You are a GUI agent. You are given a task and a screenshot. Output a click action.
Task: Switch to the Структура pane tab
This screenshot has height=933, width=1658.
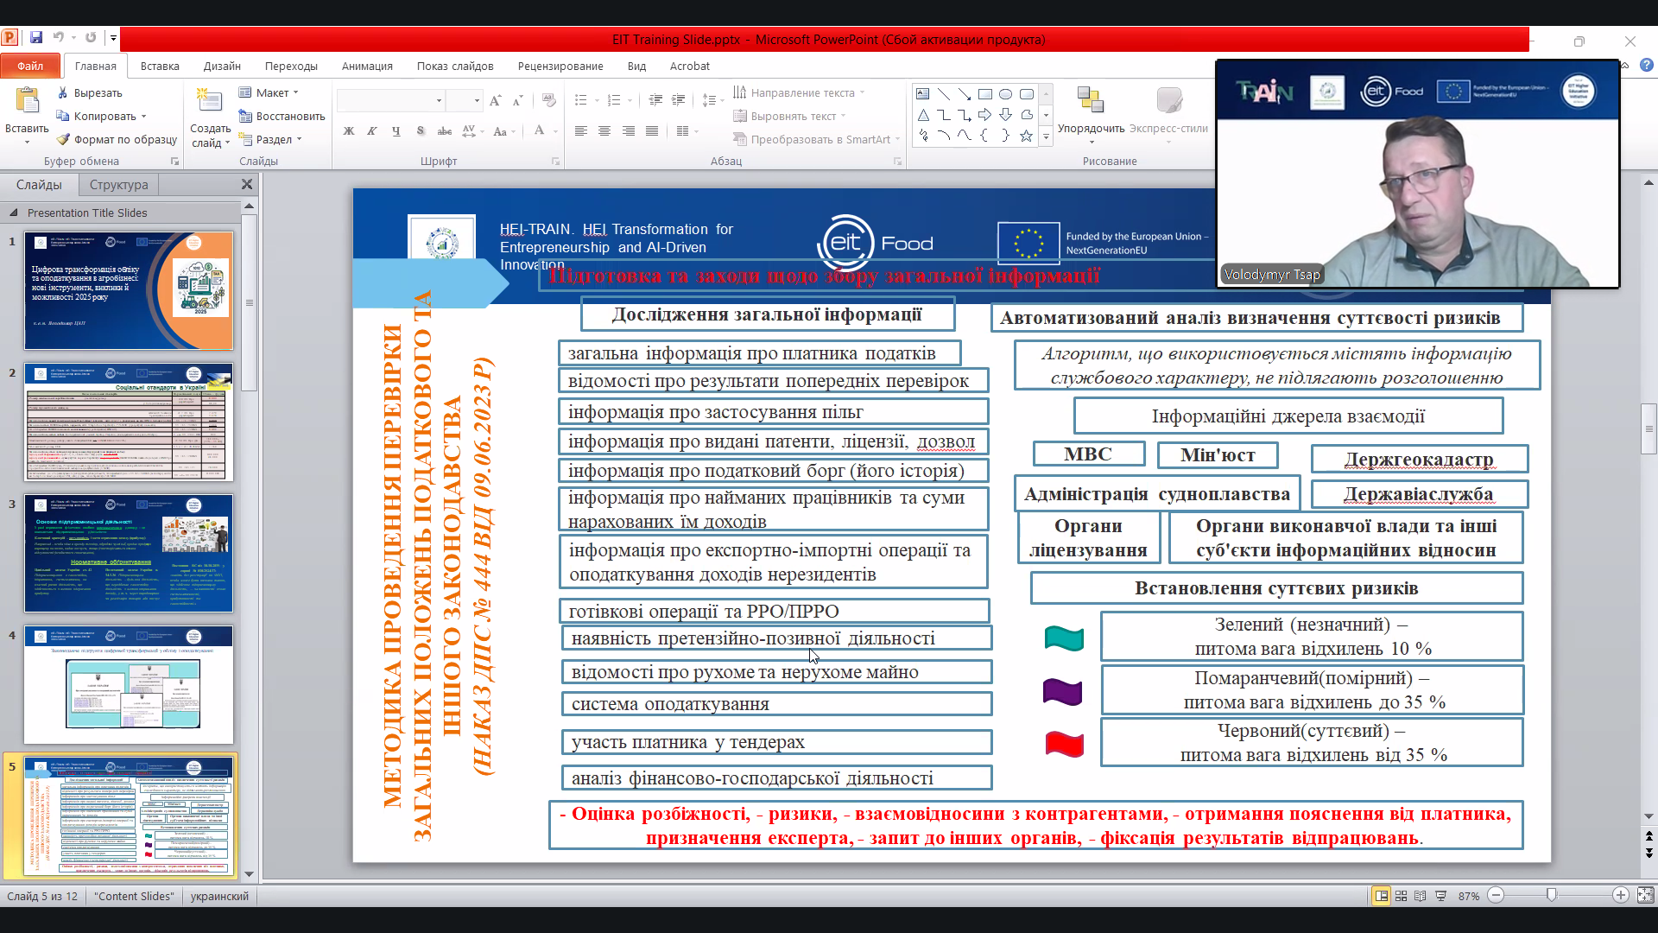[x=118, y=184]
